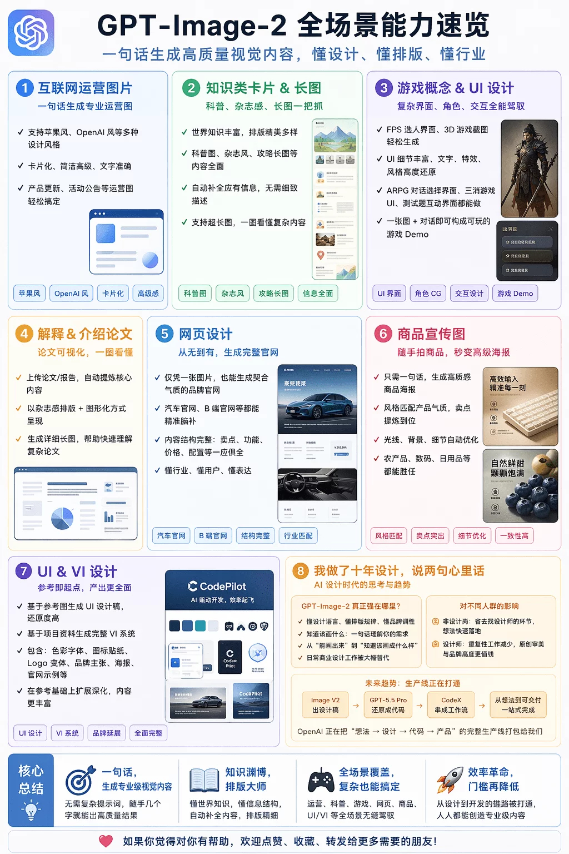Click the rocket icon beside 效率革命
The image size is (569, 854).
click(450, 779)
